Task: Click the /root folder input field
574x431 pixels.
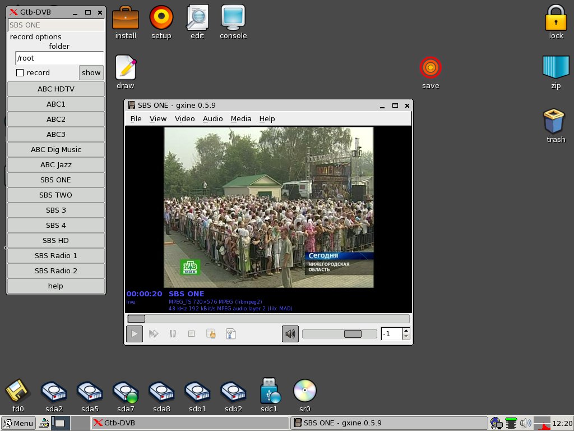Action: 59,58
